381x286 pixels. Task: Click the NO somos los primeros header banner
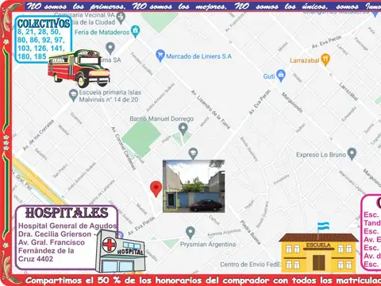(203, 6)
